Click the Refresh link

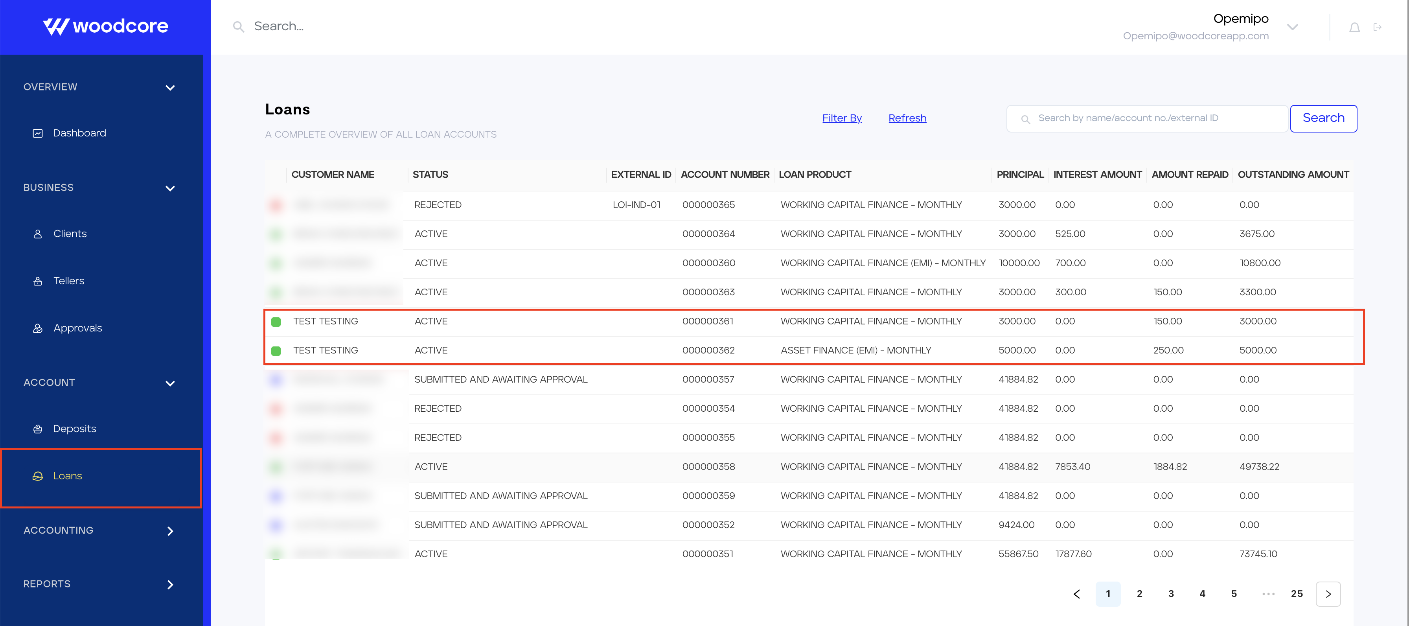click(907, 118)
